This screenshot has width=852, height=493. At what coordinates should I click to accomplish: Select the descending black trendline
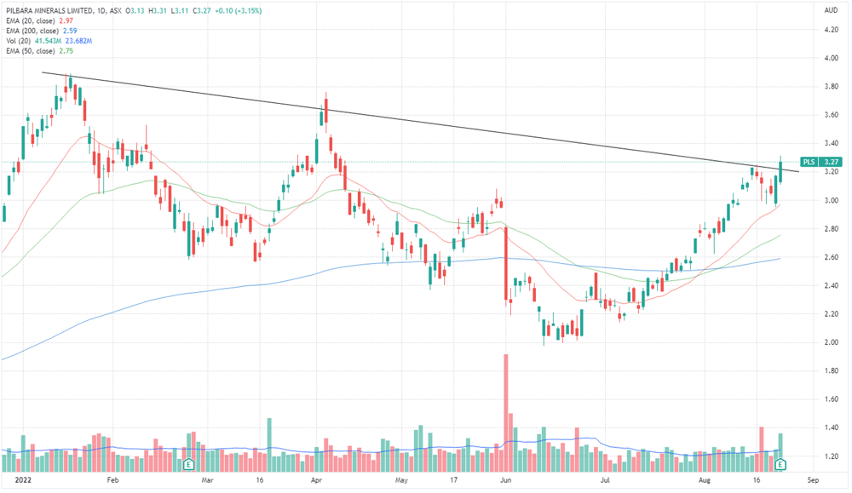[x=421, y=122]
